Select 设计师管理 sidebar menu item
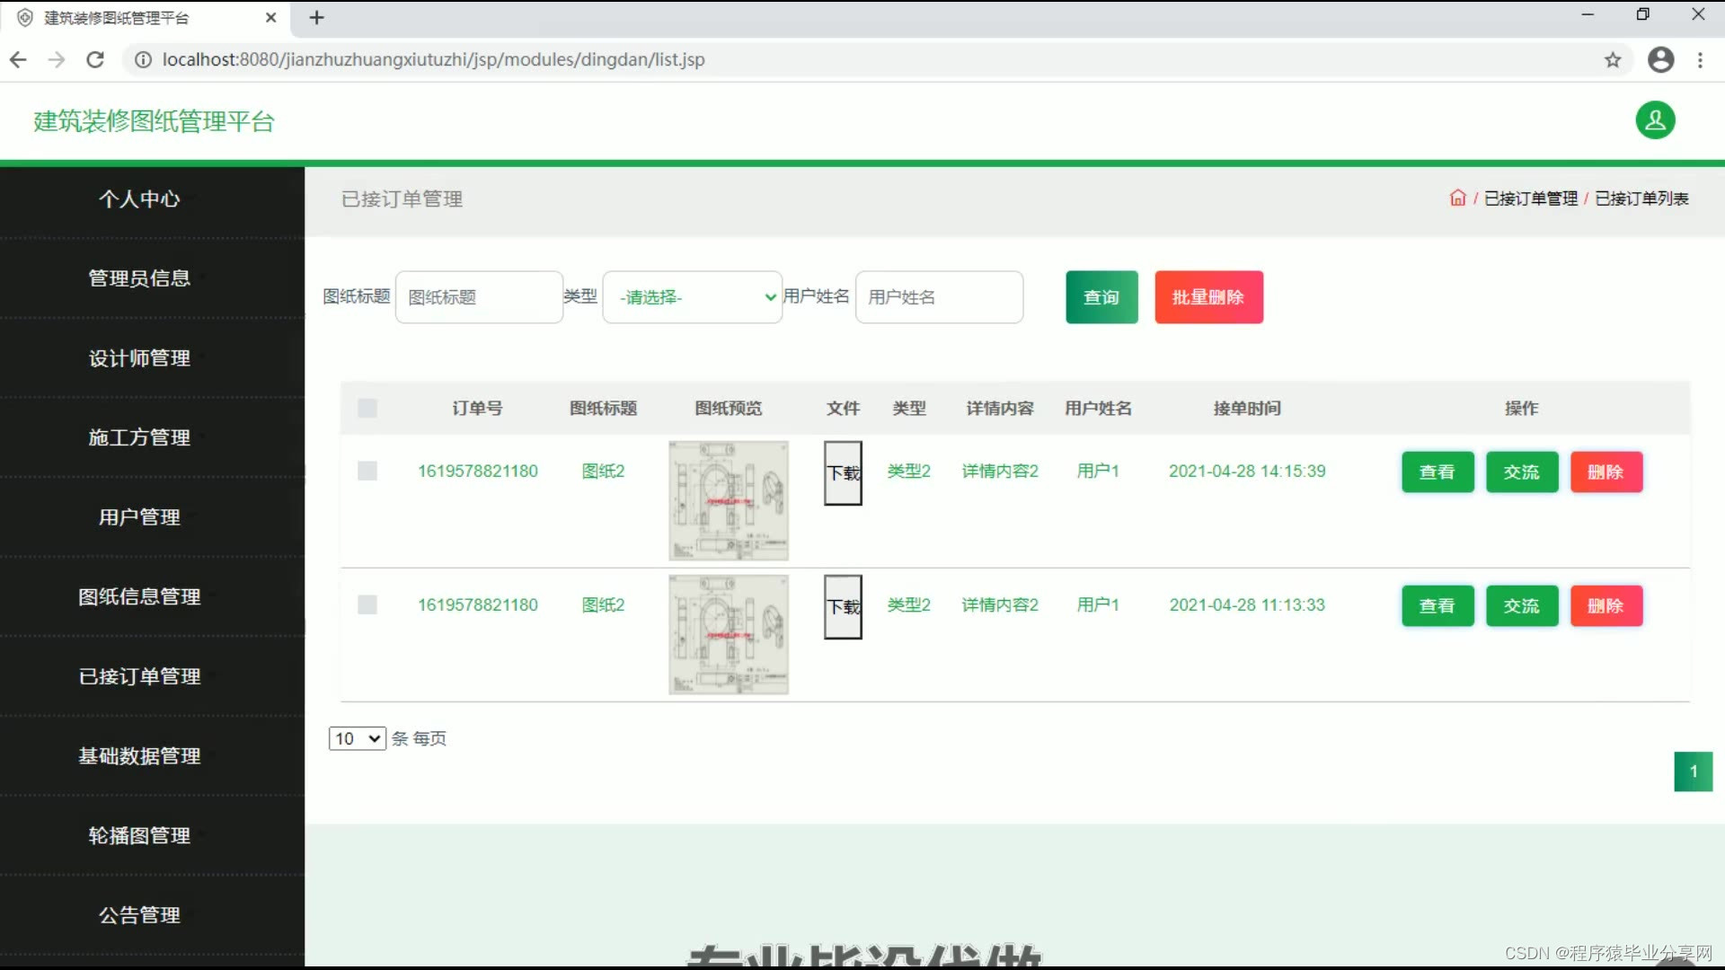Viewport: 1725px width, 970px height. [x=139, y=358]
